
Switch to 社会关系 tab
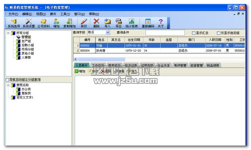164,65
